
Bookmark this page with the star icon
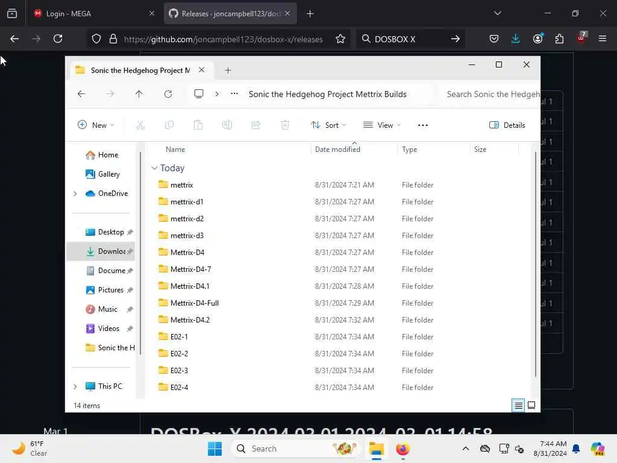click(x=340, y=39)
